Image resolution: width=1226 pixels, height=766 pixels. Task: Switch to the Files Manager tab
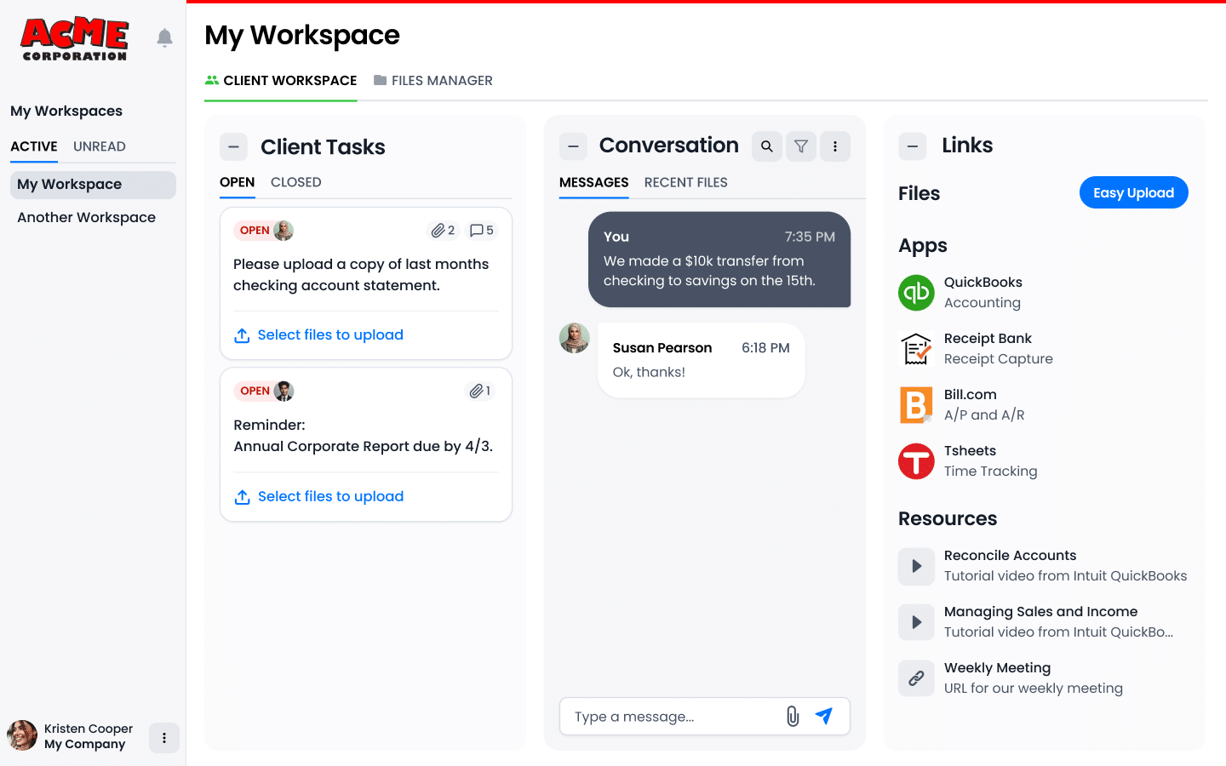point(433,80)
